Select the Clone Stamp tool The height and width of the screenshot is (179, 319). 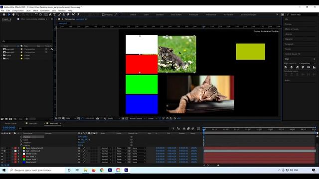(64, 14)
